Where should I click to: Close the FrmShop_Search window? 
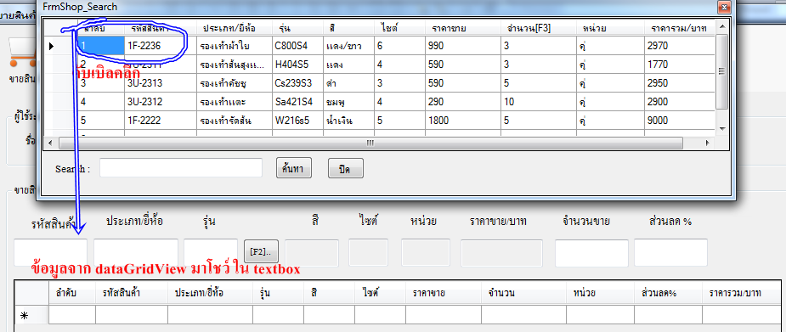click(724, 7)
